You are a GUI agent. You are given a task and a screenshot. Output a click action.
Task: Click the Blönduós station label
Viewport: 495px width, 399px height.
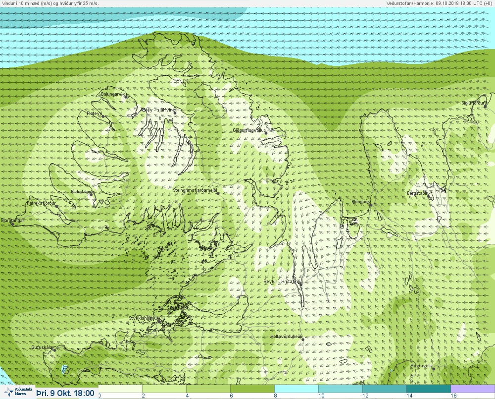click(x=360, y=201)
